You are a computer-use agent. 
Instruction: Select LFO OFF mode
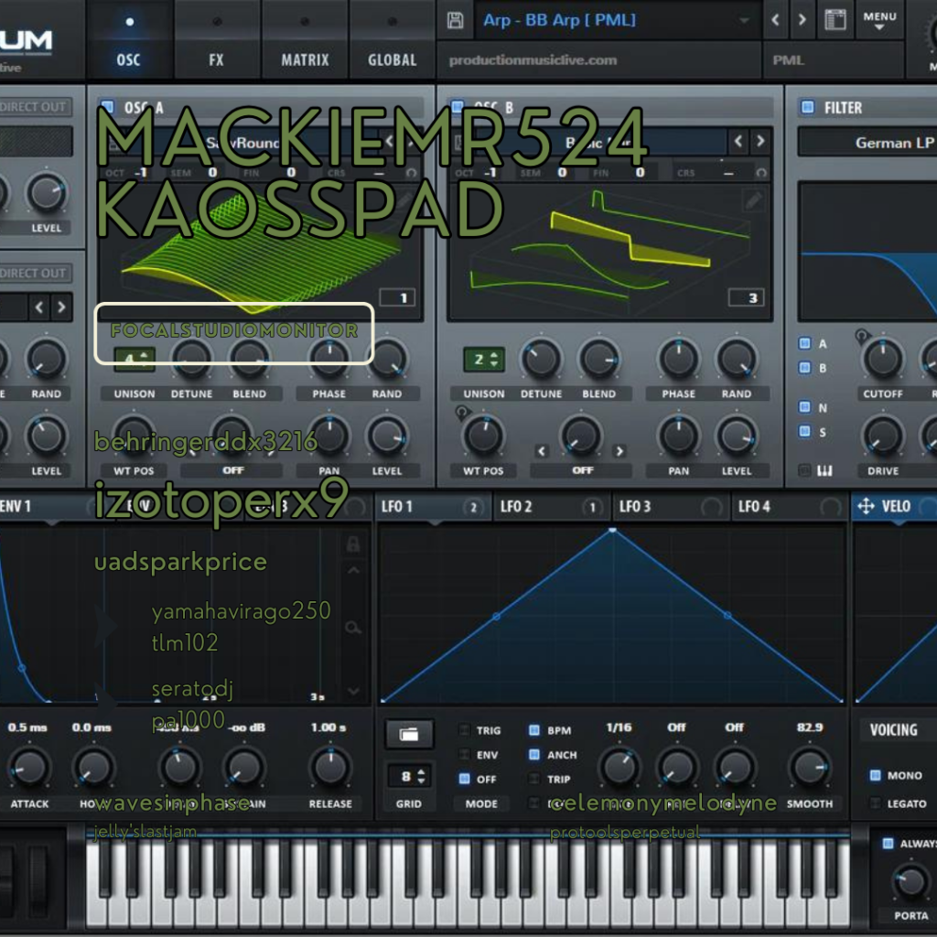pyautogui.click(x=464, y=779)
